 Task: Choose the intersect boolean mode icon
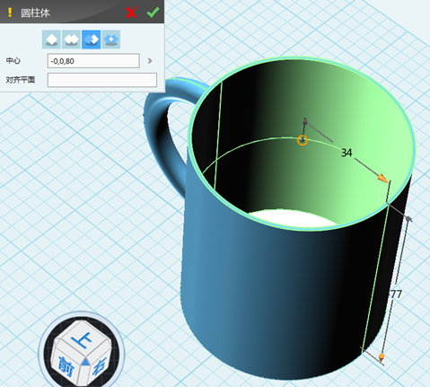point(111,40)
